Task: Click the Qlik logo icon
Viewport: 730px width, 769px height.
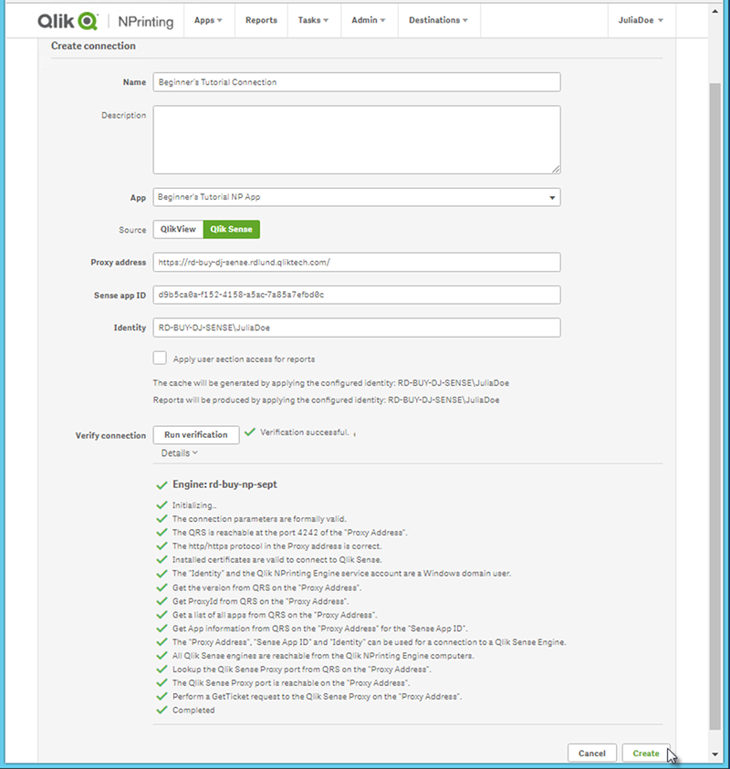Action: pos(89,20)
